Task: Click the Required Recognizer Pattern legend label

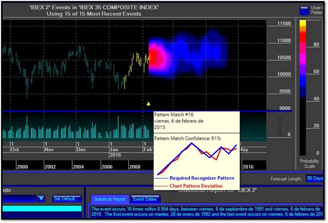Action: point(202,178)
